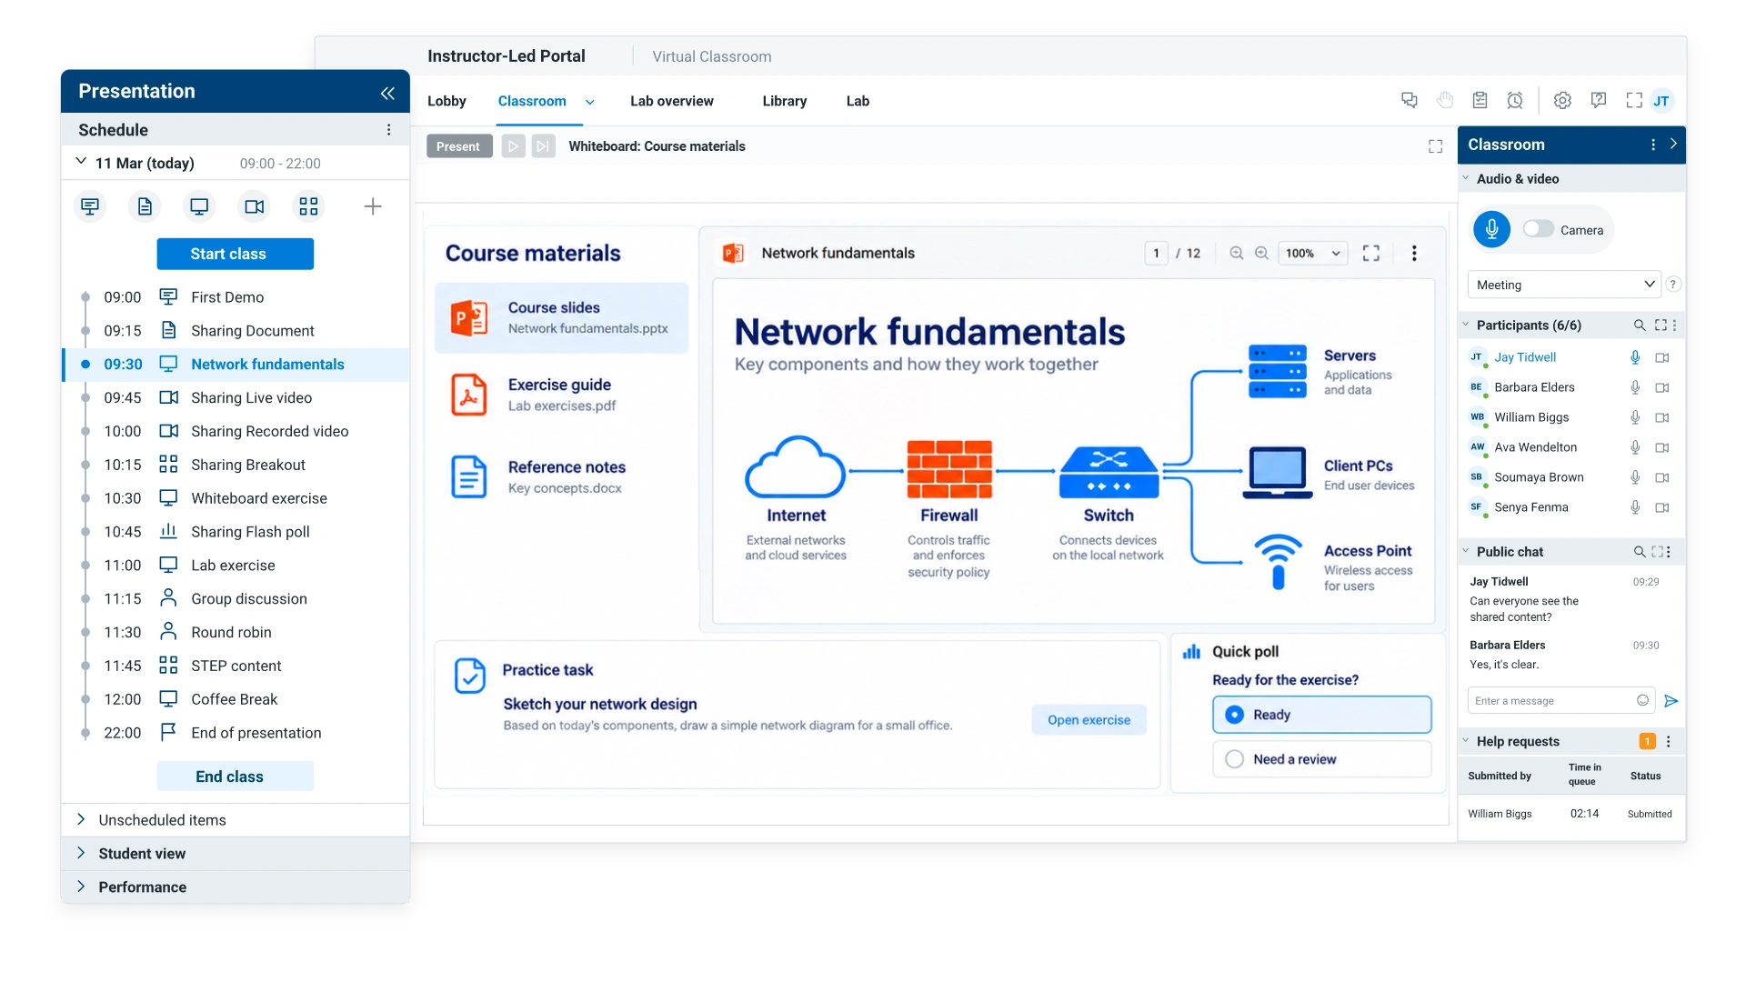
Task: Add video camera item icon in schedule toolbar
Action: [x=255, y=206]
